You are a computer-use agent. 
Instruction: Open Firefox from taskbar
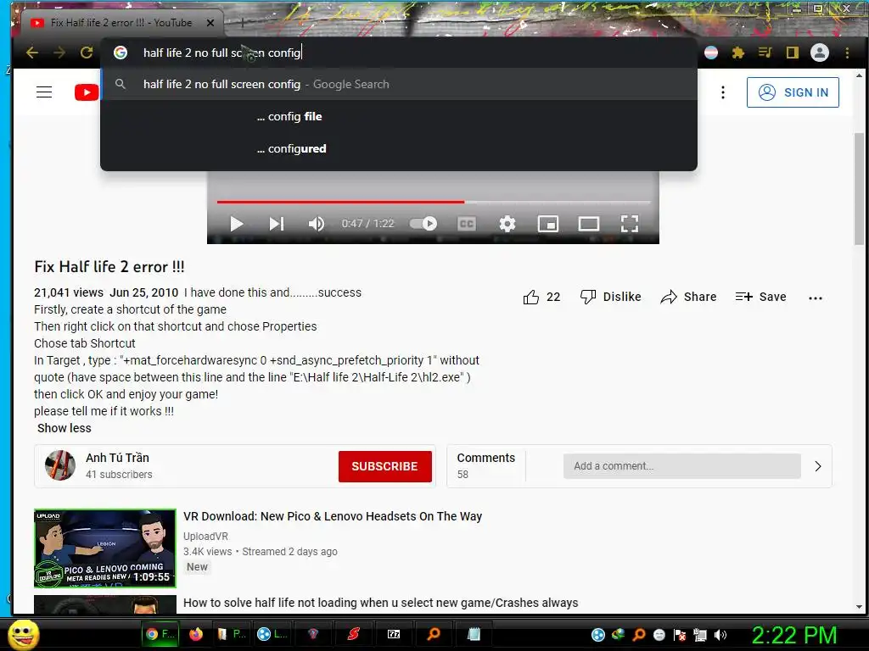pyautogui.click(x=196, y=634)
